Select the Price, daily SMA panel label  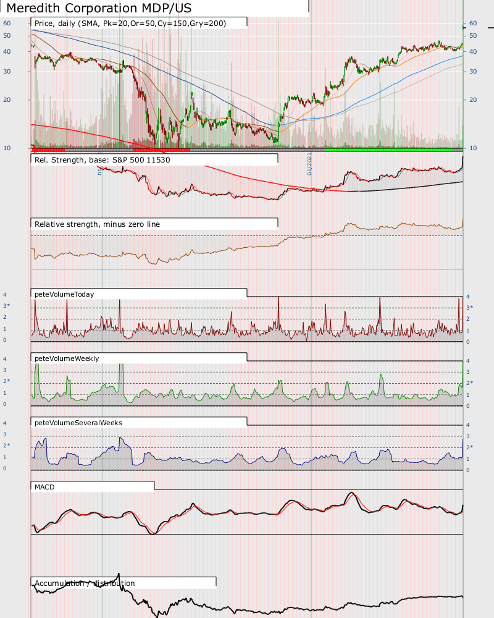[x=130, y=23]
